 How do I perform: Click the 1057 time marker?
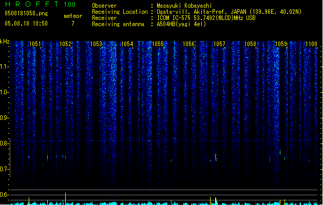(219, 44)
